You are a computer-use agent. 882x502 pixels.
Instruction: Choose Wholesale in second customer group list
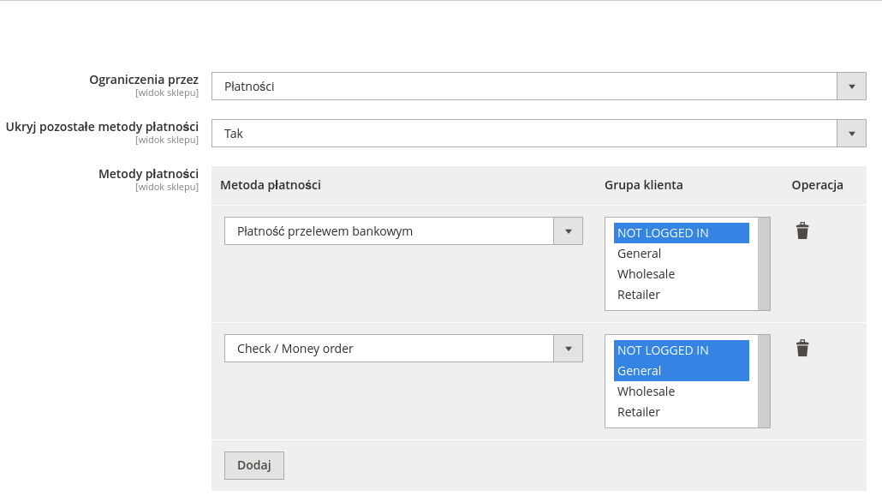pos(681,391)
